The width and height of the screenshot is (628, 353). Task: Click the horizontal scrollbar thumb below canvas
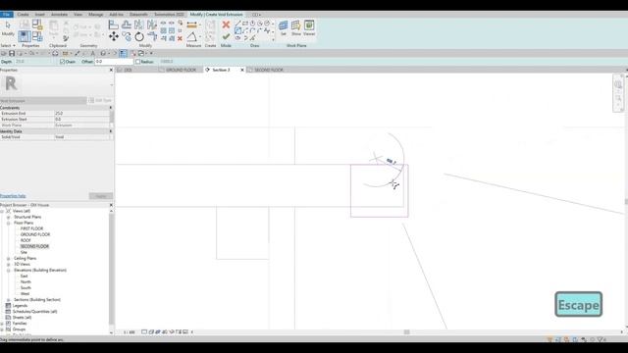pos(406,332)
